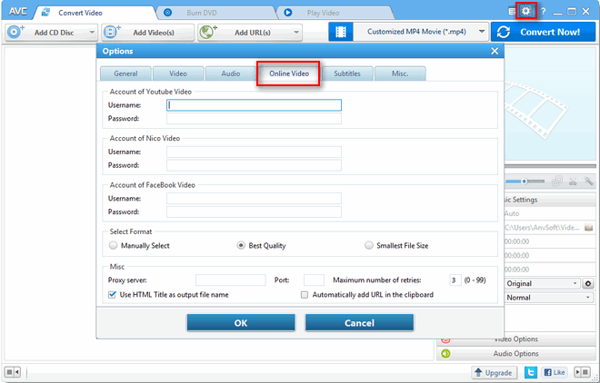Adjust the volume slider under preview
This screenshot has height=383, width=600.
525,182
